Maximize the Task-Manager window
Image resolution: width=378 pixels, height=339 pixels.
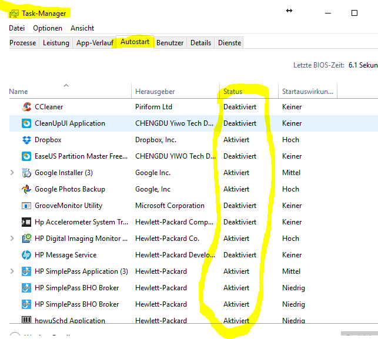354,13
